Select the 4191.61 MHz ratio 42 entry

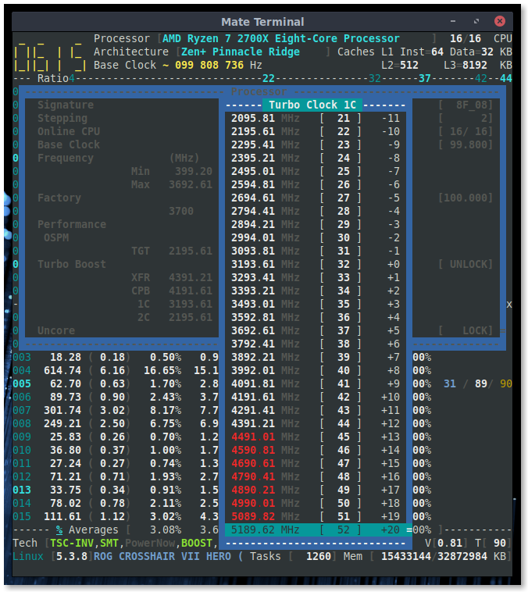tap(316, 397)
